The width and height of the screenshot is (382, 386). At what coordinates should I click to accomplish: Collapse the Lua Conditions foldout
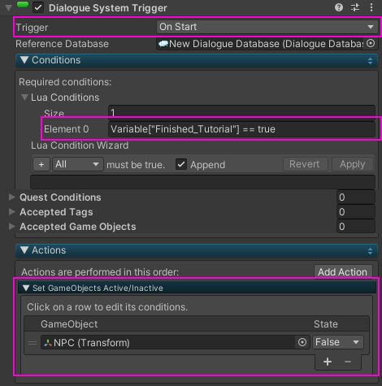[x=24, y=98]
